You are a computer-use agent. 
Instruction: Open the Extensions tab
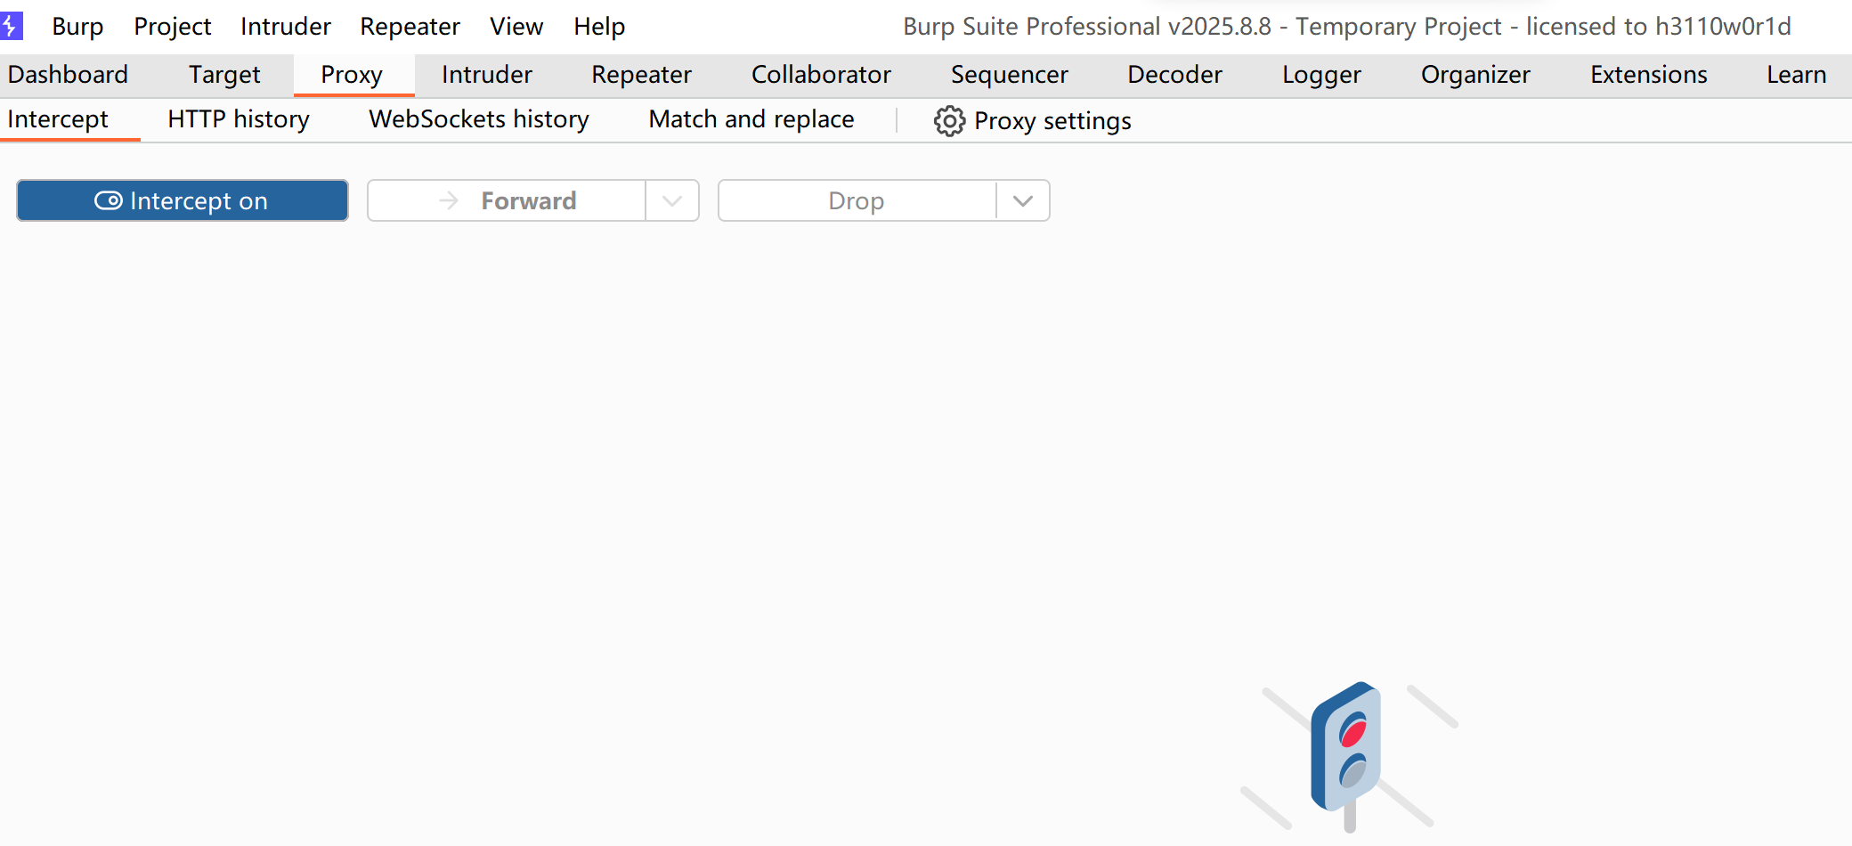point(1649,75)
